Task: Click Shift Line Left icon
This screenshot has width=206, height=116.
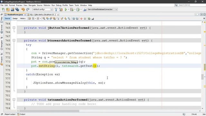Action: 74,19
